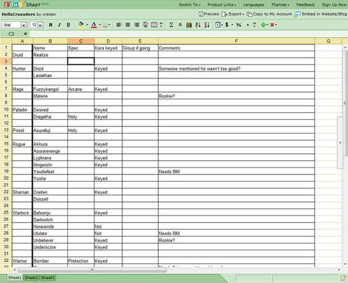Click Copy to My Account link

point(269,14)
